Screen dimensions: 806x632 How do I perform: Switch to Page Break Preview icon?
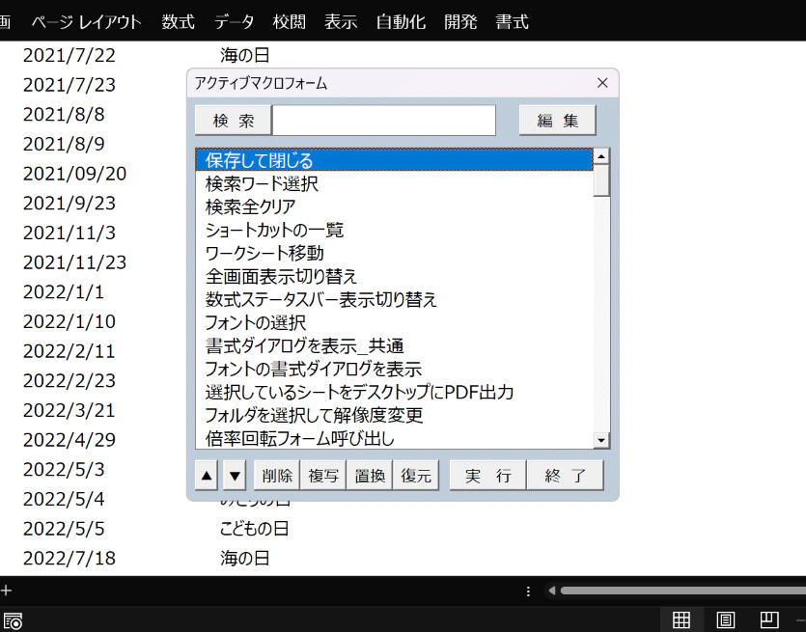pos(769,619)
